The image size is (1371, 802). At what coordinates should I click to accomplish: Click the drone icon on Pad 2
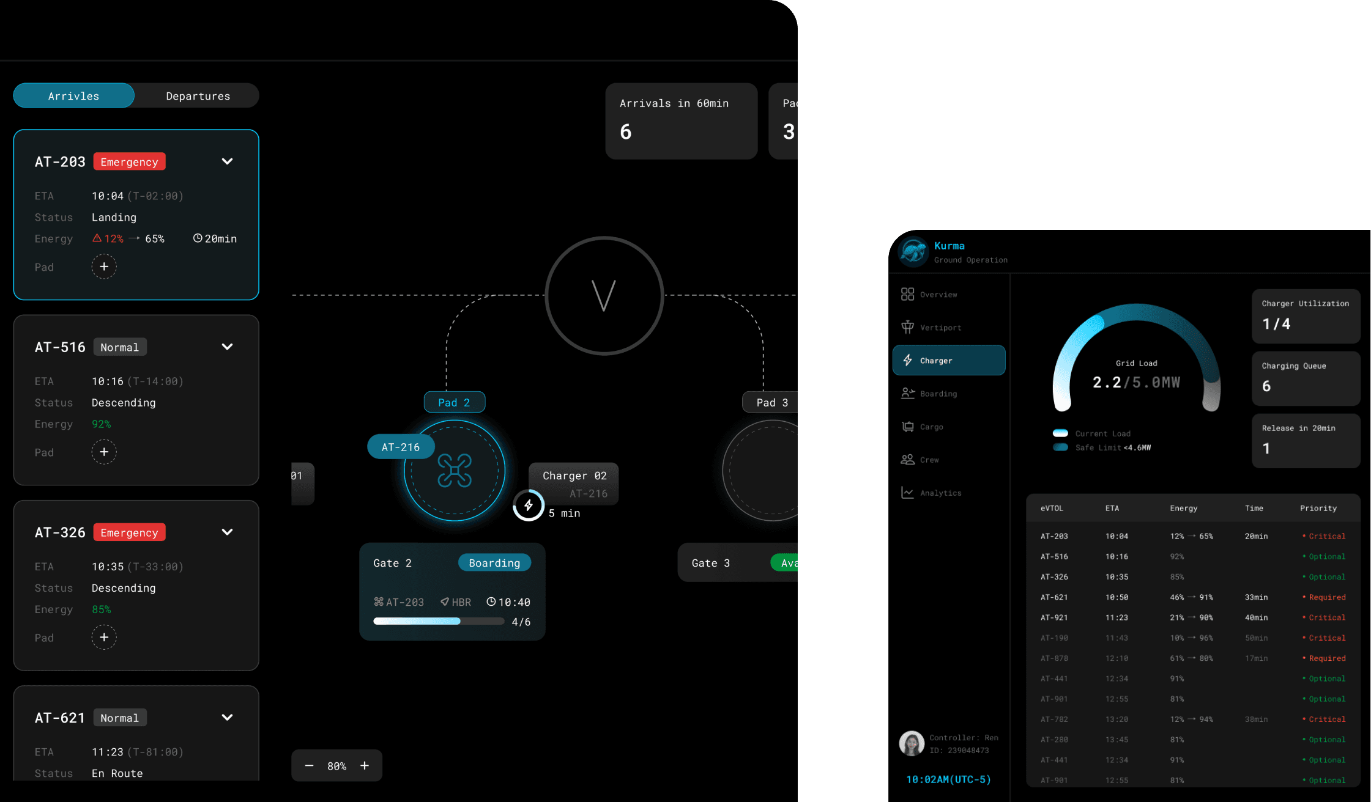pos(454,470)
